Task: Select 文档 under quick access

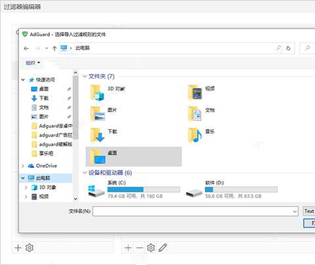Action: click(44, 108)
